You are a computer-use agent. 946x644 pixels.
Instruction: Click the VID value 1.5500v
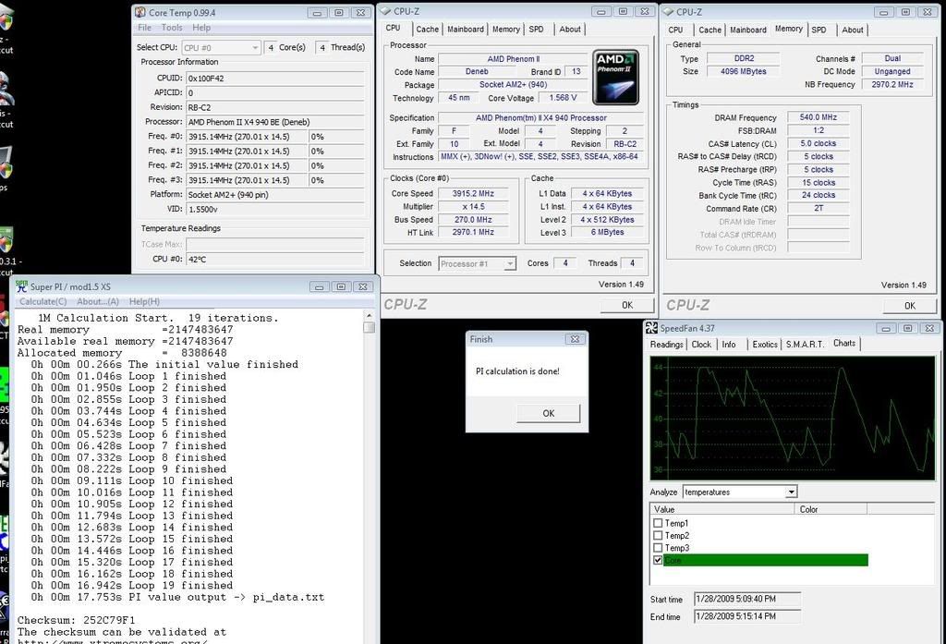[x=275, y=210]
